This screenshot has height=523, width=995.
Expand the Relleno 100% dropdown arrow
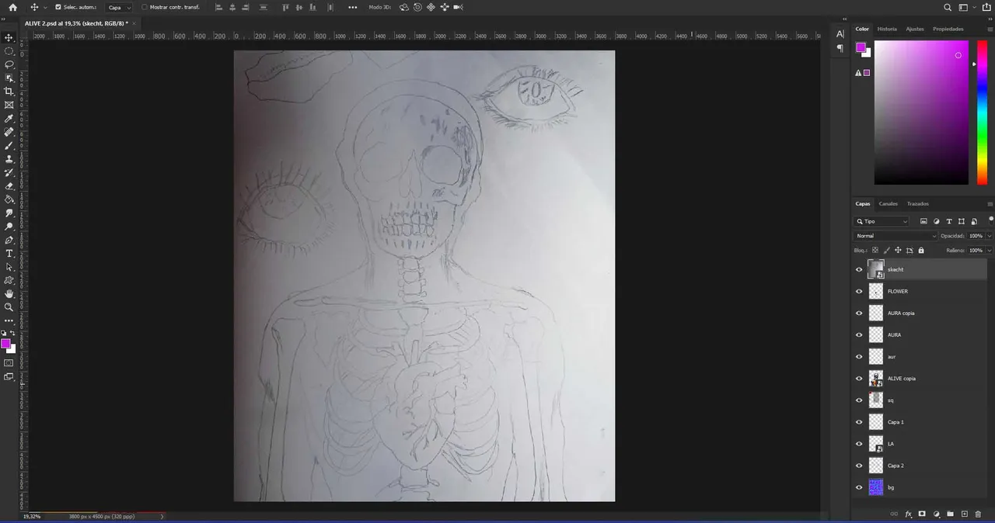pos(990,251)
